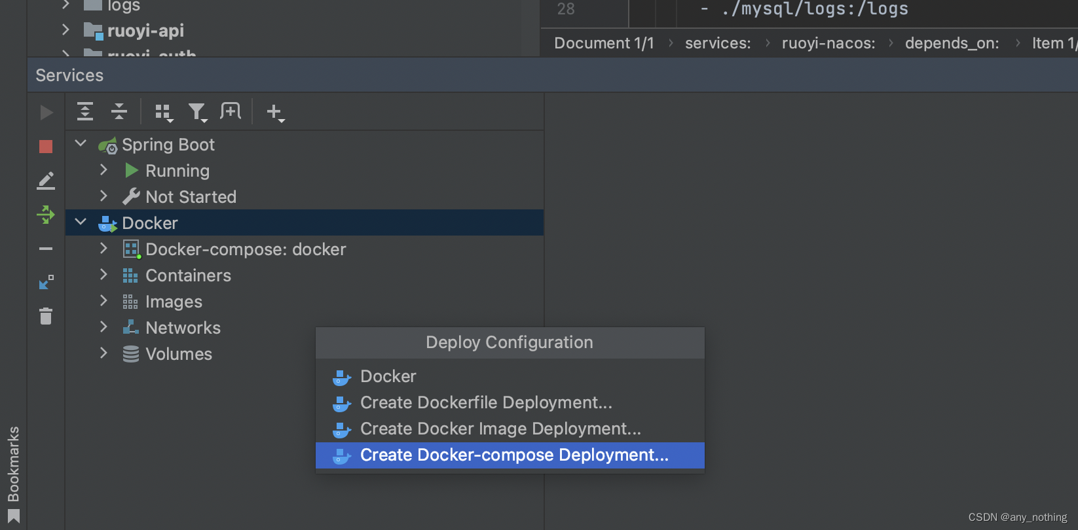The width and height of the screenshot is (1078, 530).
Task: Click the Delete trash can icon
Action: 46,317
